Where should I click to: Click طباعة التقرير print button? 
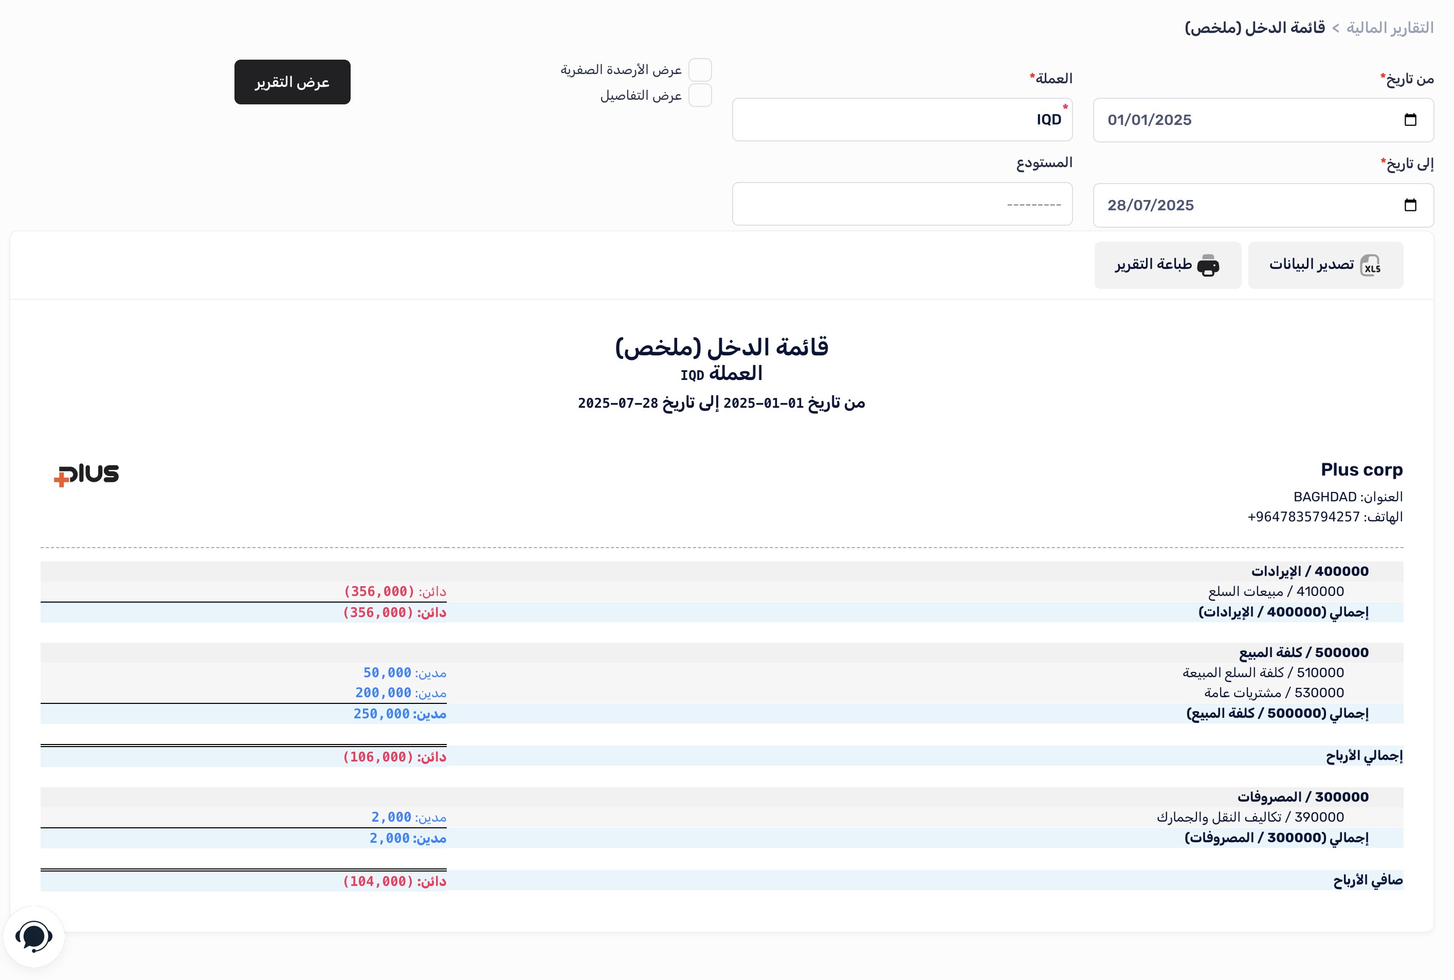1167,265
